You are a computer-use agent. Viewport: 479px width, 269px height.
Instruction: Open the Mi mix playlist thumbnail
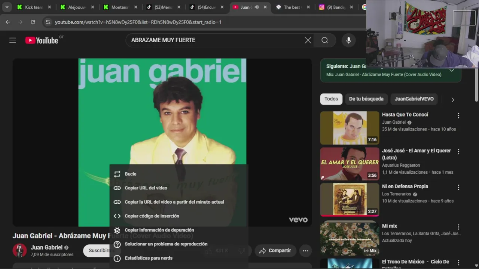point(350,239)
